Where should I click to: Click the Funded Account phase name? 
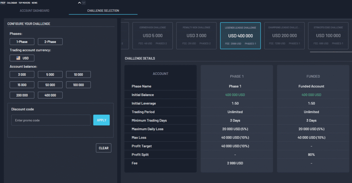click(311, 86)
